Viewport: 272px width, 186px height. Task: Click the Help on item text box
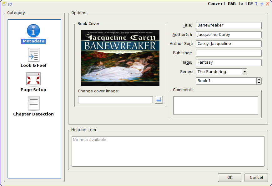point(168,151)
